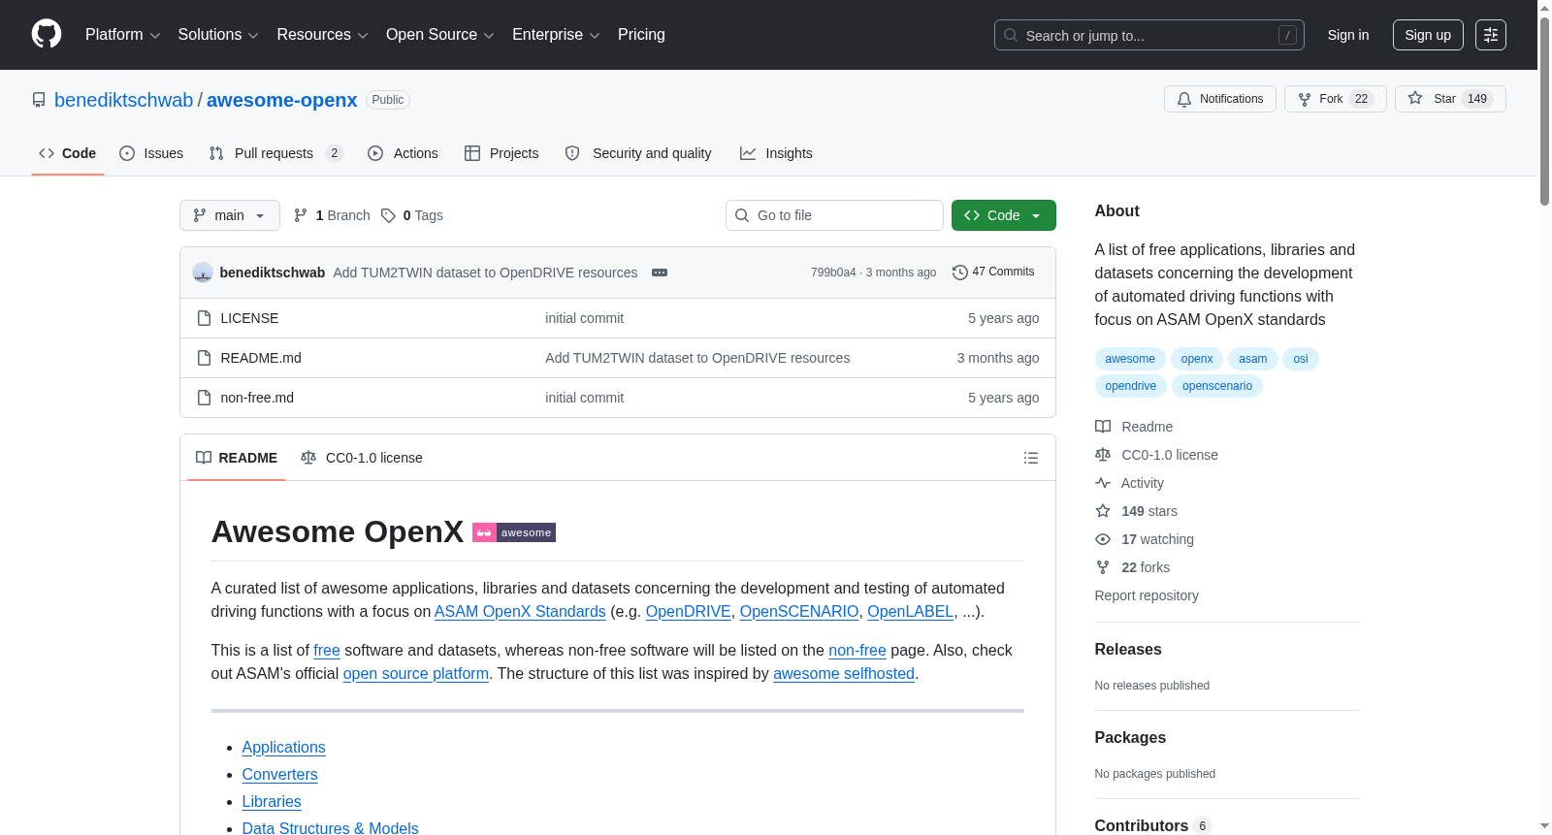Switch to the Projects tab
The width and height of the screenshot is (1552, 835).
501,153
